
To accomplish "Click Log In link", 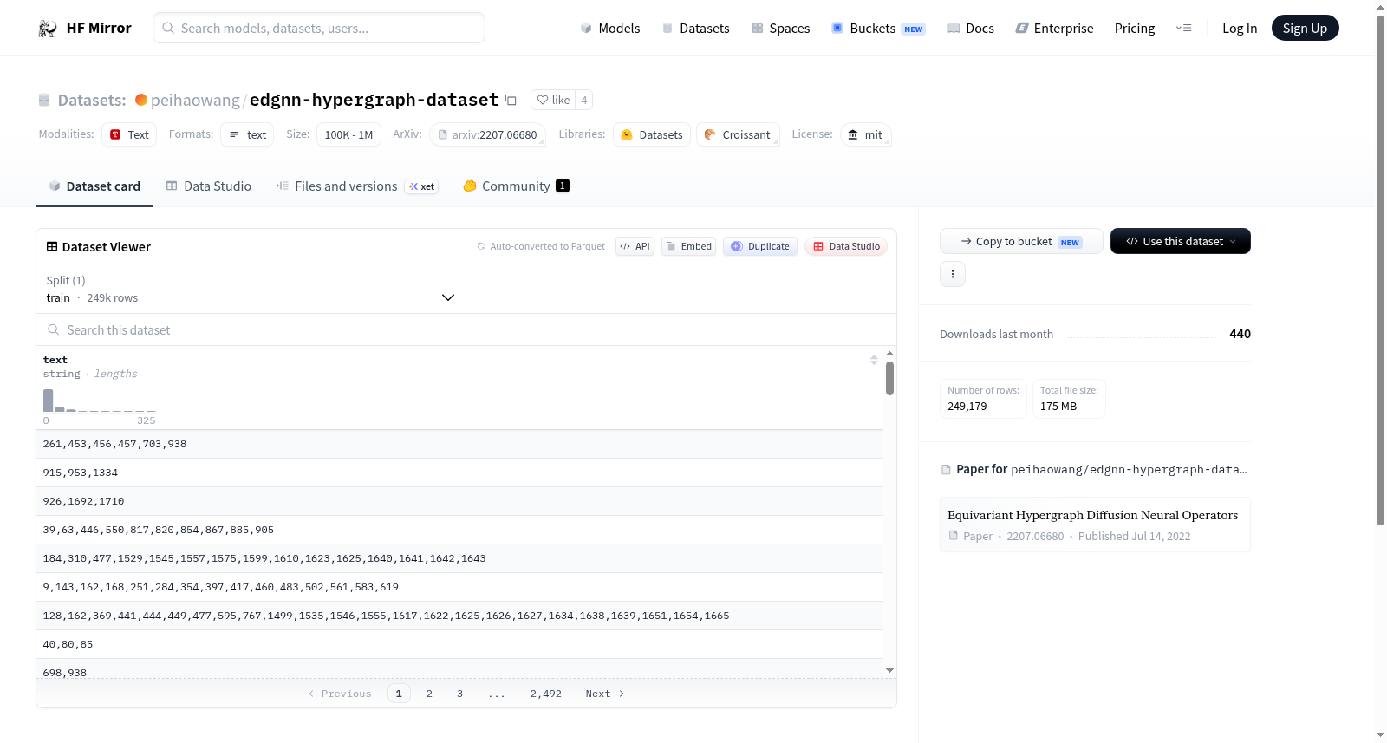I will tap(1239, 28).
